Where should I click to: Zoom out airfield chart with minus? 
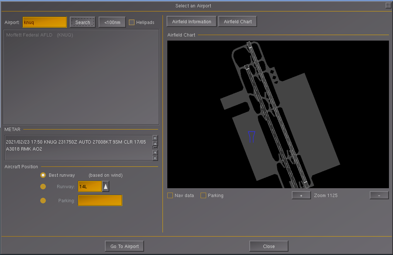pyautogui.click(x=379, y=195)
